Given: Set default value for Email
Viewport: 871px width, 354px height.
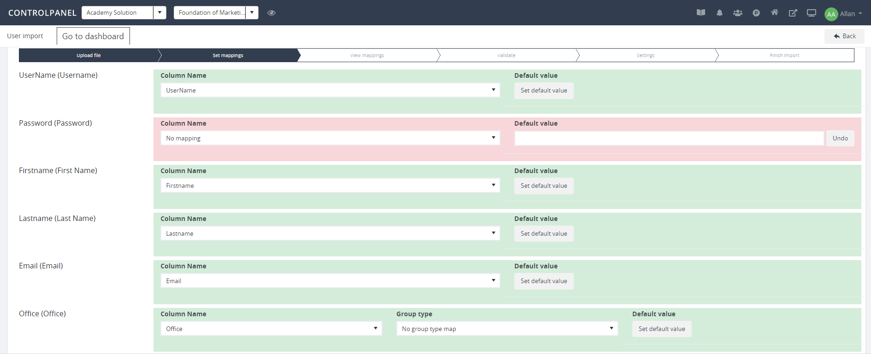Looking at the screenshot, I should [544, 281].
